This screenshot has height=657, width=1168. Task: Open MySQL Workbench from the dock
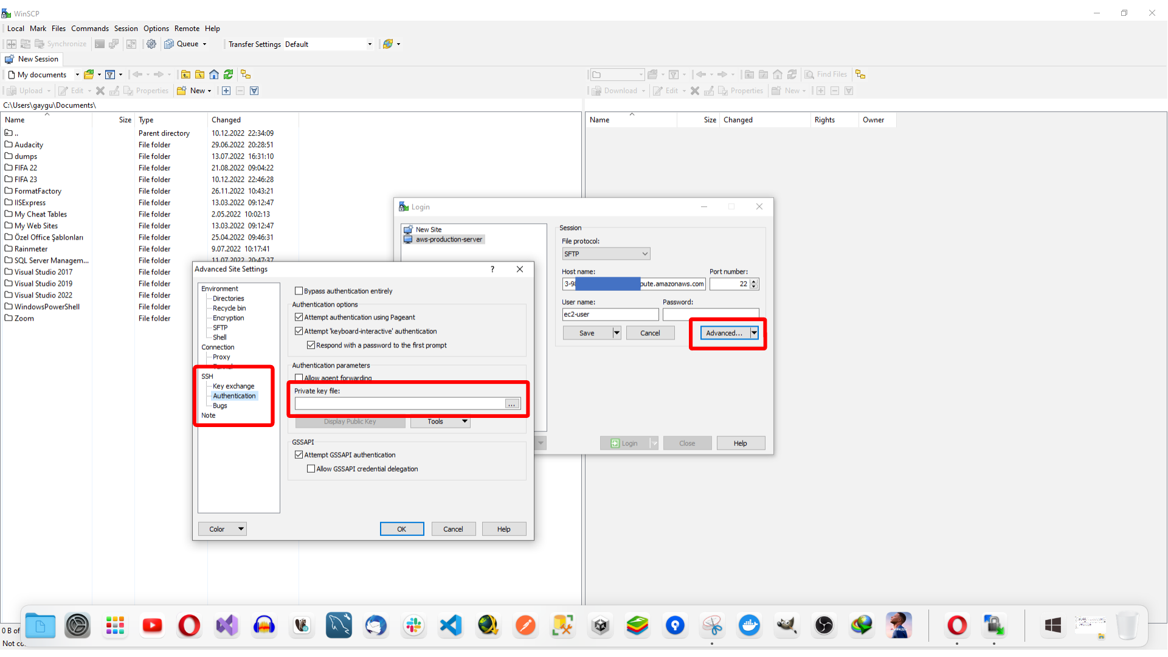click(x=339, y=625)
